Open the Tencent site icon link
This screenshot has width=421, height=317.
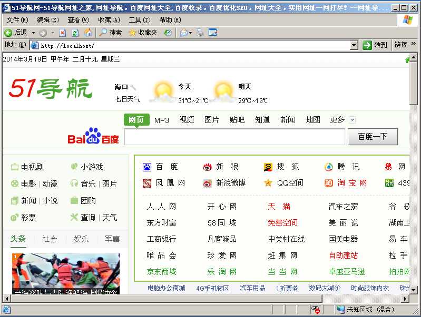click(329, 167)
